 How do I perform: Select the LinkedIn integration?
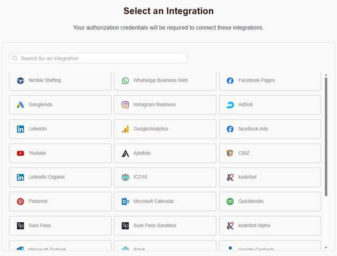pyautogui.click(x=60, y=129)
